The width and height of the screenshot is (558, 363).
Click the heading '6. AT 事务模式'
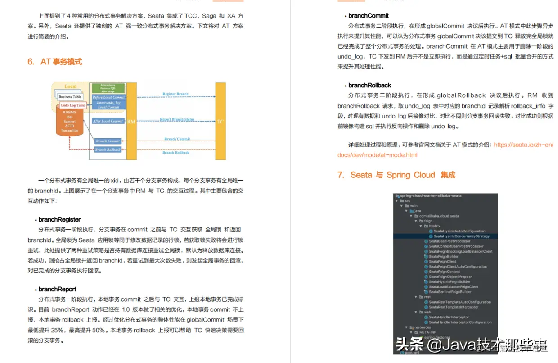[x=55, y=62]
